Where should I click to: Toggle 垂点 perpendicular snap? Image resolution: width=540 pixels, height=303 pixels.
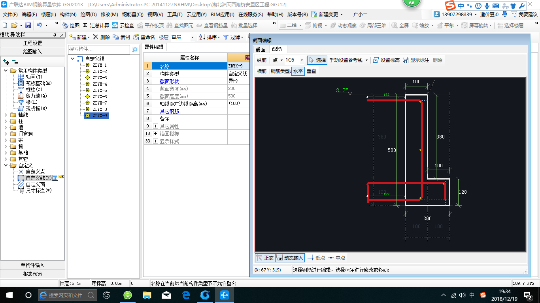[x=316, y=258]
